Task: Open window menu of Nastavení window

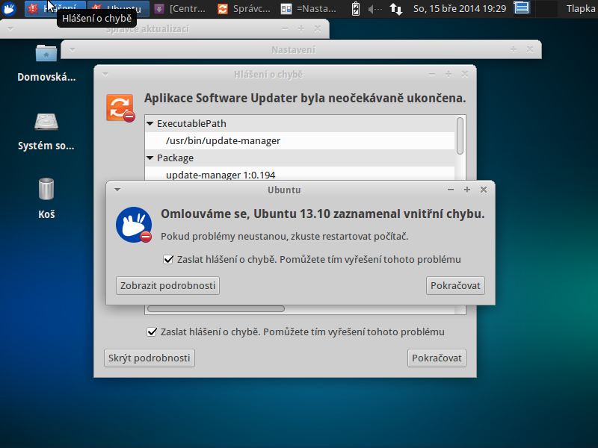Action: click(72, 49)
